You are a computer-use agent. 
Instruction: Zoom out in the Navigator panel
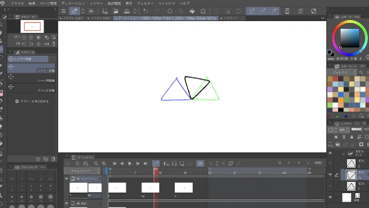click(x=24, y=37)
